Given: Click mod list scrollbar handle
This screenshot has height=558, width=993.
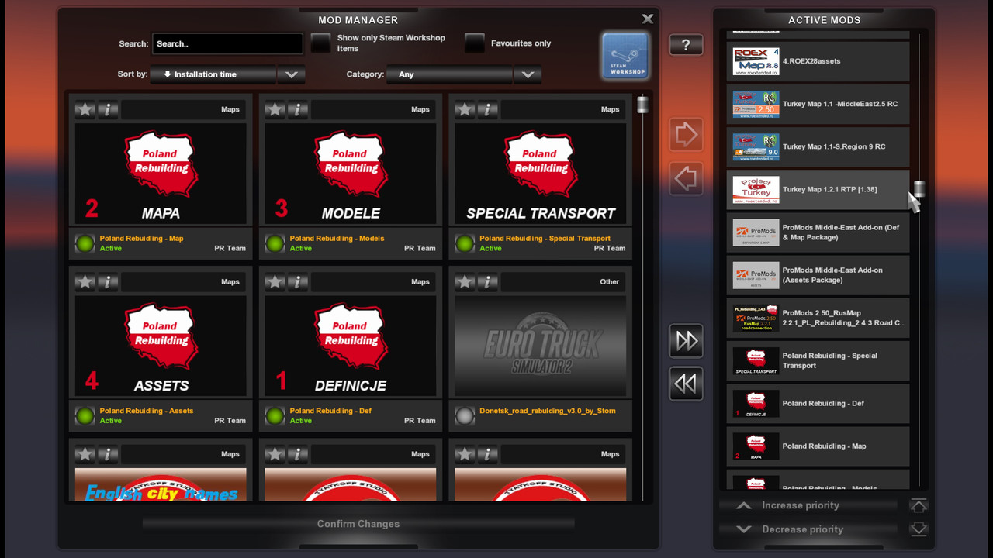Looking at the screenshot, I should pyautogui.click(x=642, y=105).
